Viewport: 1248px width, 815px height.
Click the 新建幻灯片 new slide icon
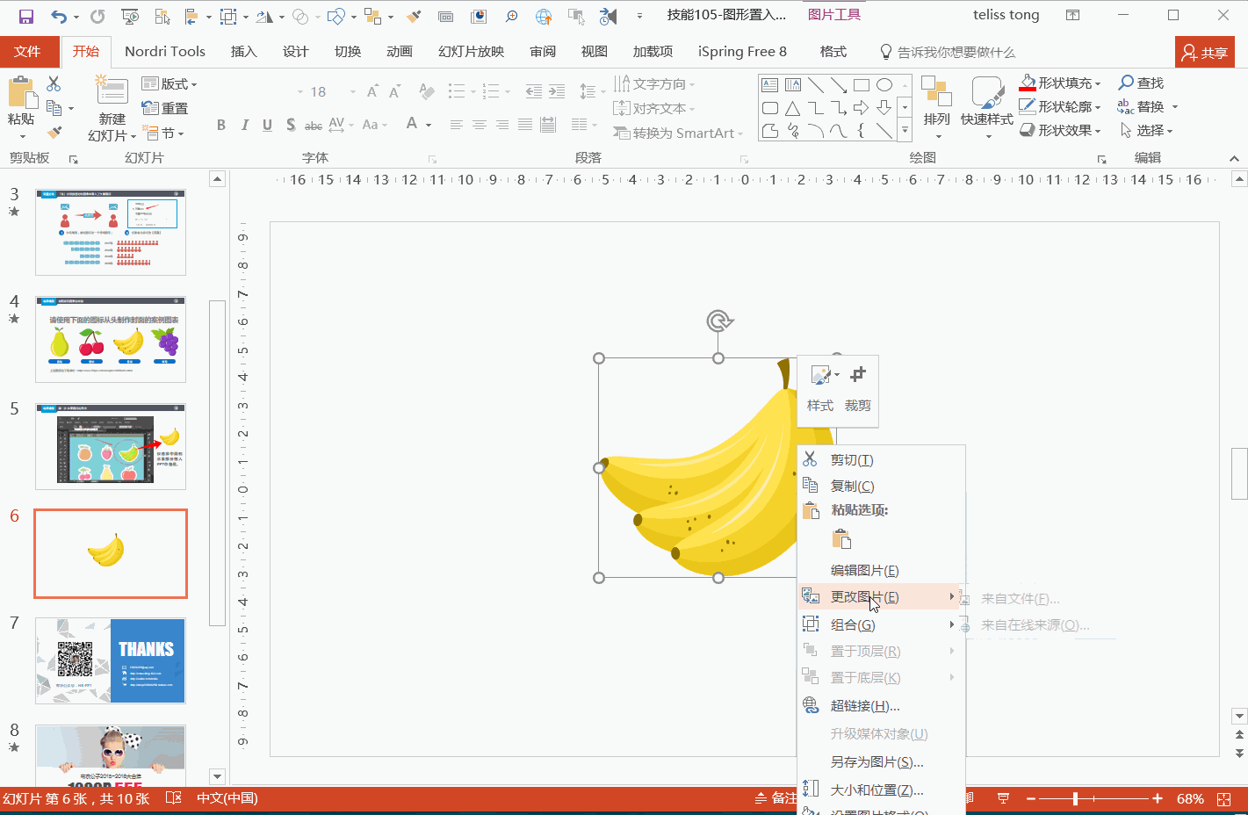click(x=112, y=90)
